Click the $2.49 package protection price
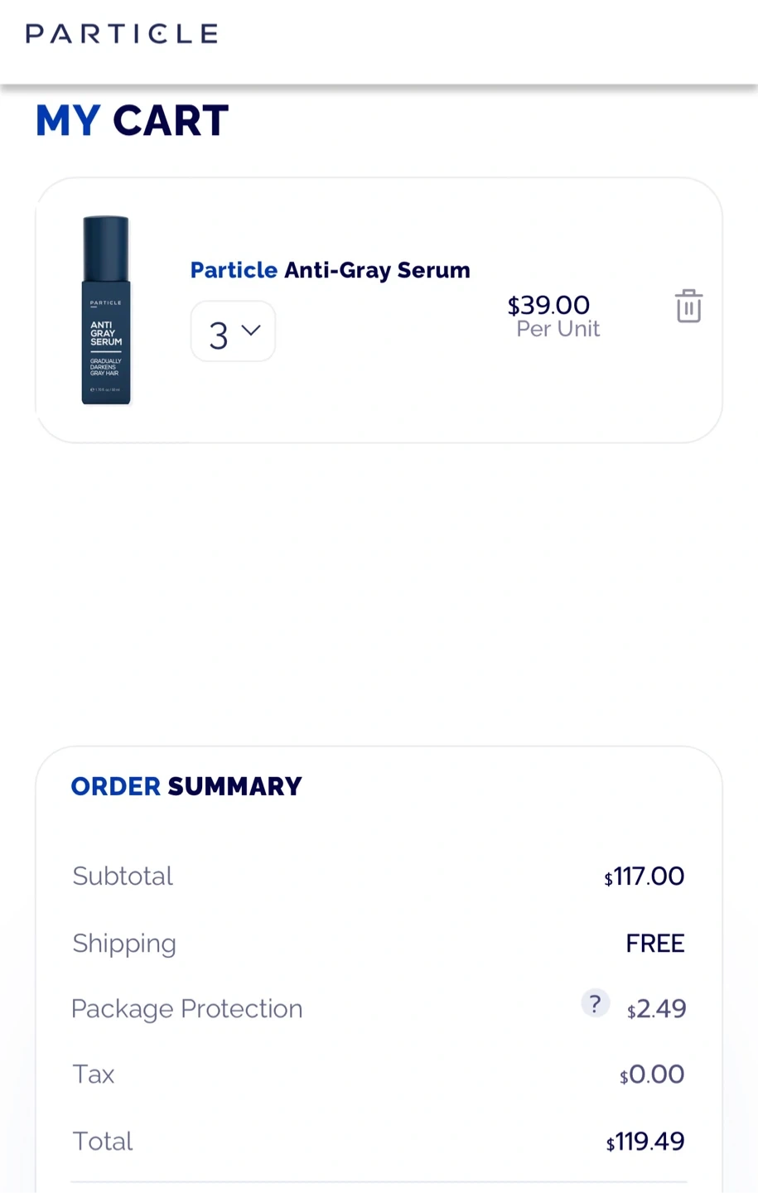 656,1009
